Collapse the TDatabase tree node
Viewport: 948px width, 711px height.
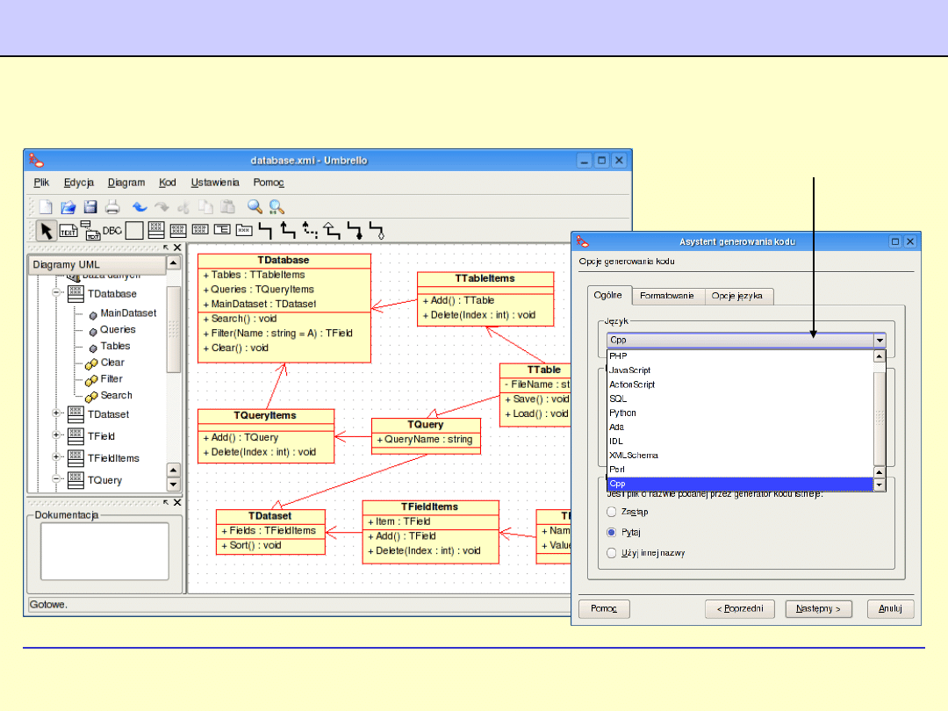point(57,294)
